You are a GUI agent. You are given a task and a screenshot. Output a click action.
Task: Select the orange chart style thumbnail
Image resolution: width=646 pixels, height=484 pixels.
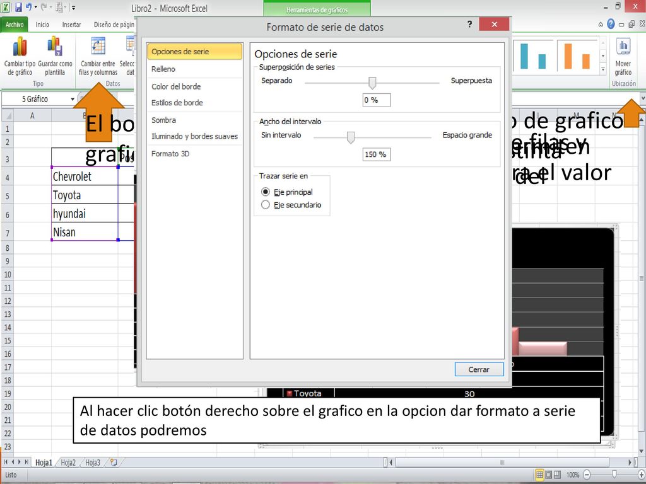tap(577, 55)
